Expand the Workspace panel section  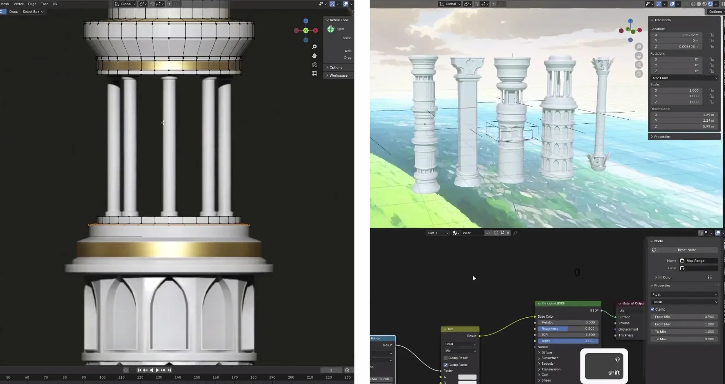339,75
